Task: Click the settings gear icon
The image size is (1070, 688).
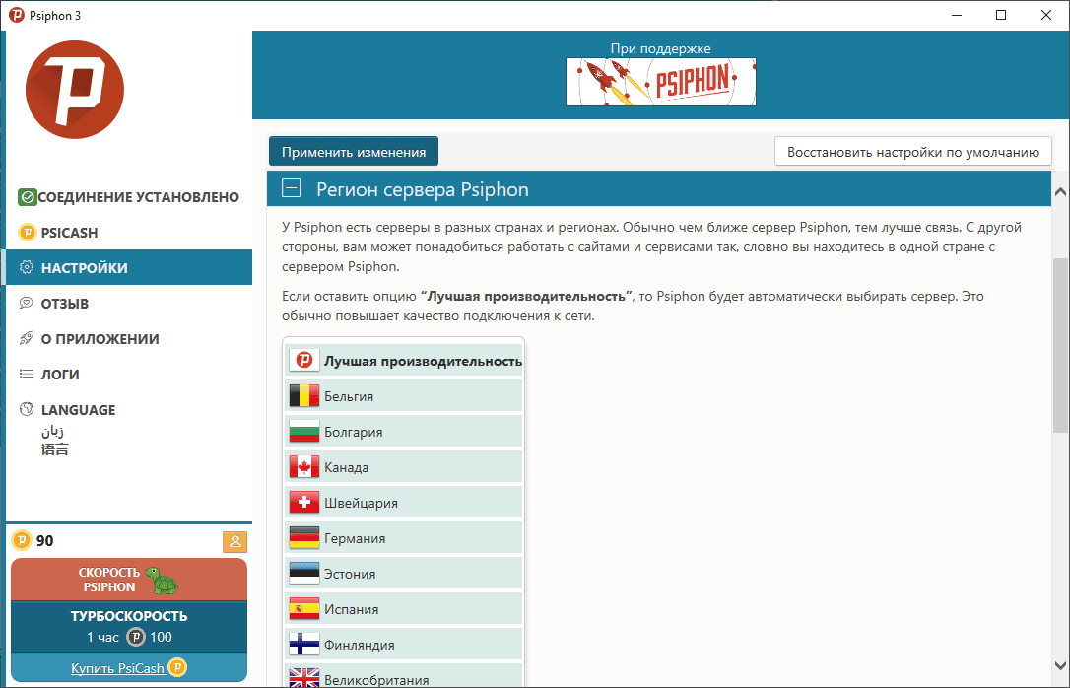Action: coord(27,267)
